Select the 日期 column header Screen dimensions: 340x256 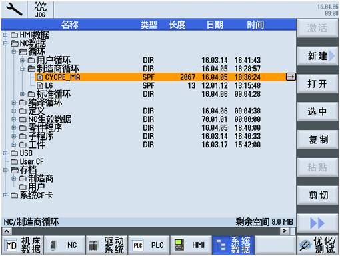[215, 25]
